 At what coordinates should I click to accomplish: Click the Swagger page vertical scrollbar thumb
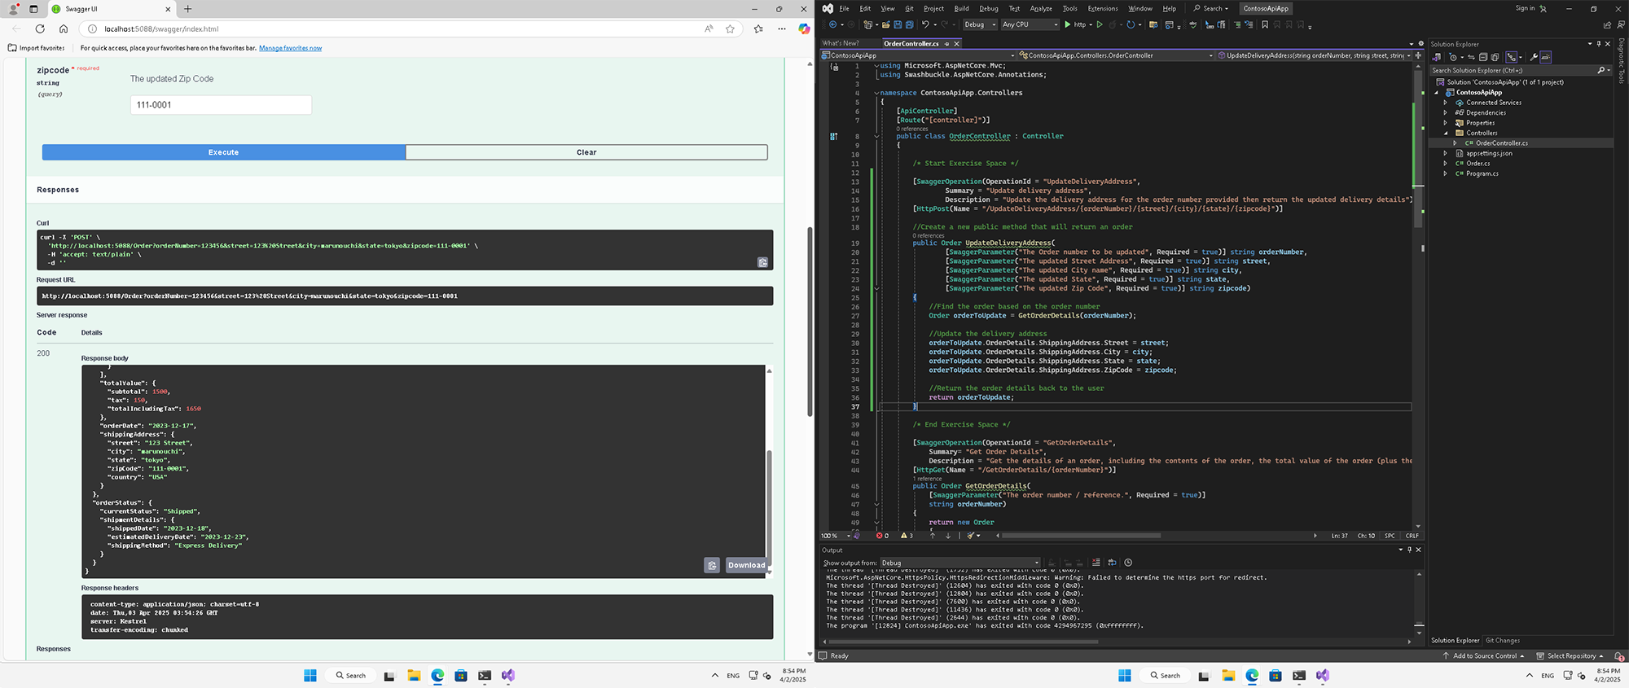coord(810,322)
